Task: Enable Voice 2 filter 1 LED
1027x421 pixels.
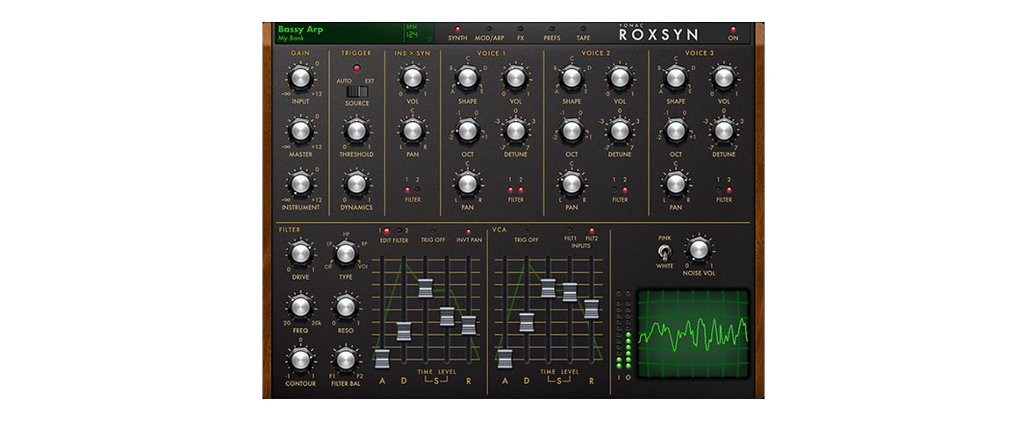Action: [614, 189]
